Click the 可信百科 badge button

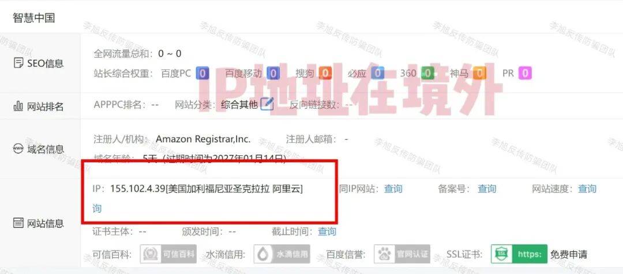pos(168,254)
